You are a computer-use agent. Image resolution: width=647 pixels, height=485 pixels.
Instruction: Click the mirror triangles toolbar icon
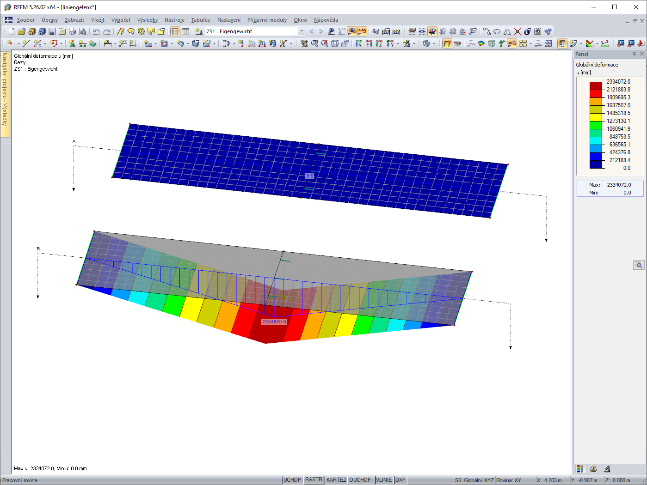[507, 31]
